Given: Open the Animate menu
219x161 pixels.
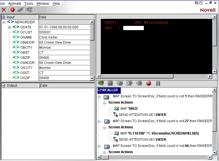Looking at the screenshot, I should point(15,3).
